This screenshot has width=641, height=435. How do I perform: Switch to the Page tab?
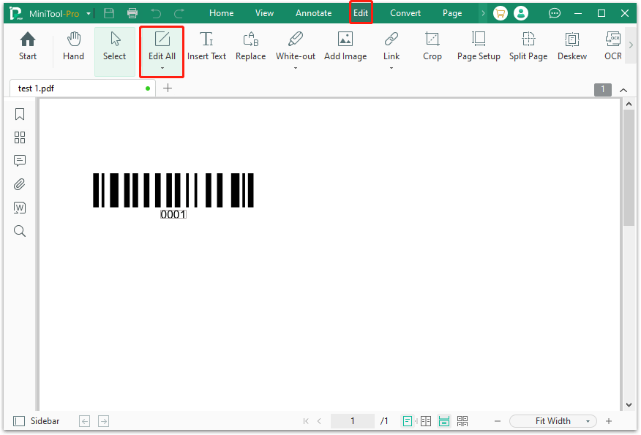(452, 13)
